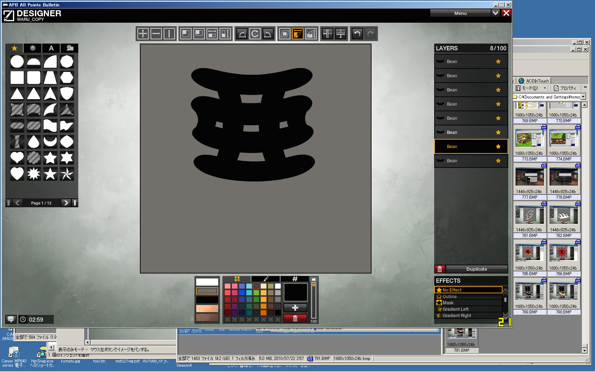Select the No Effect option
595x372 pixels.
click(x=468, y=290)
